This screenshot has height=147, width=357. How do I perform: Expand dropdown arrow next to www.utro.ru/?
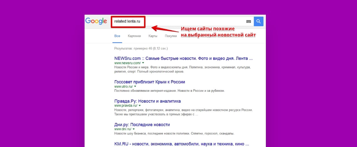[x=135, y=86]
